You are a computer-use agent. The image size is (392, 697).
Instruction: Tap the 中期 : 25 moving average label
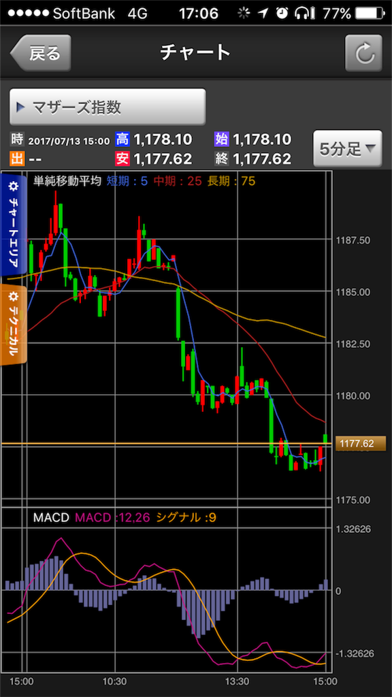(178, 181)
